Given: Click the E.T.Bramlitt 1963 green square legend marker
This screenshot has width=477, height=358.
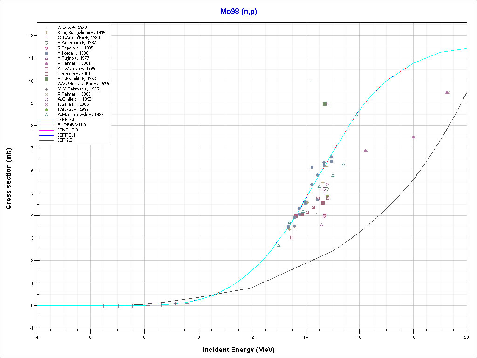Looking at the screenshot, I should pyautogui.click(x=47, y=79).
